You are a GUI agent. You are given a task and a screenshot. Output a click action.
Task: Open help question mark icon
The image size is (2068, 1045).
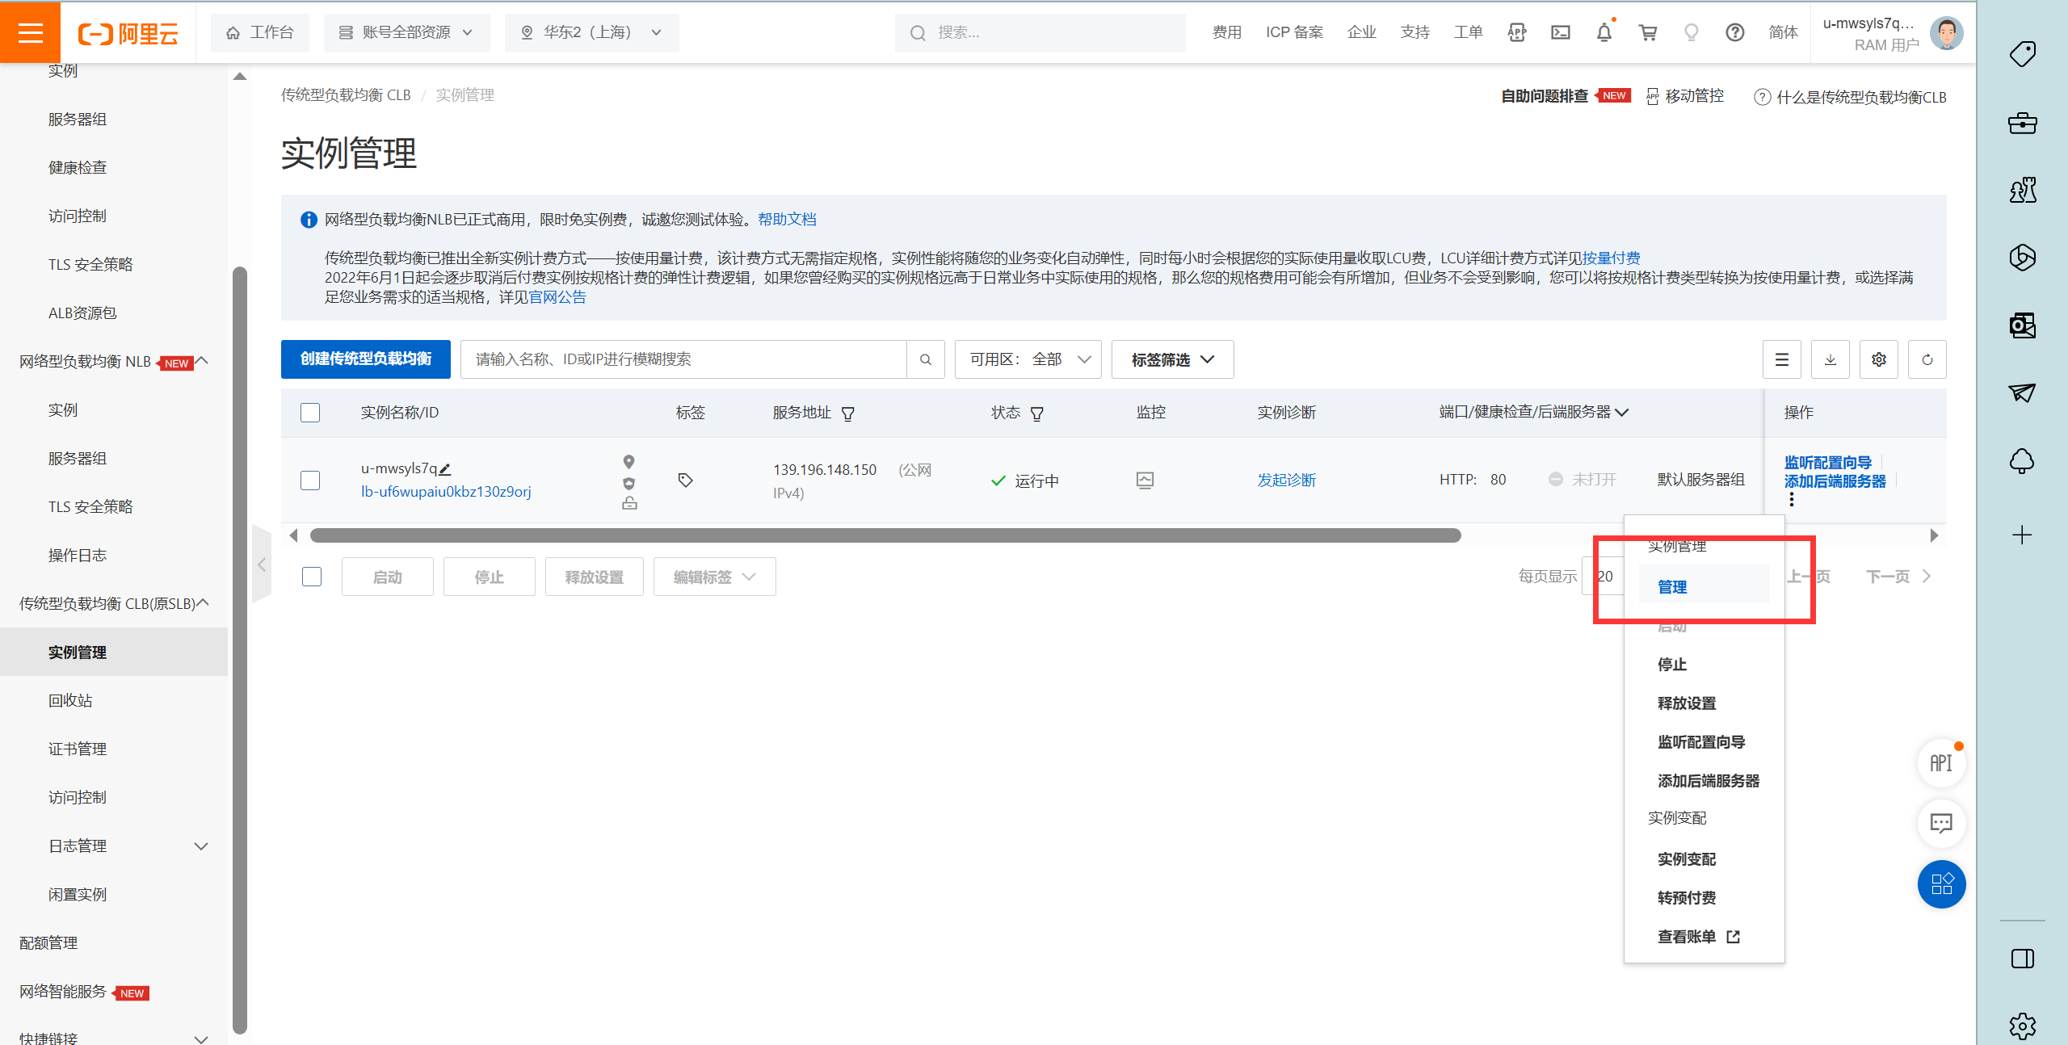tap(1734, 32)
